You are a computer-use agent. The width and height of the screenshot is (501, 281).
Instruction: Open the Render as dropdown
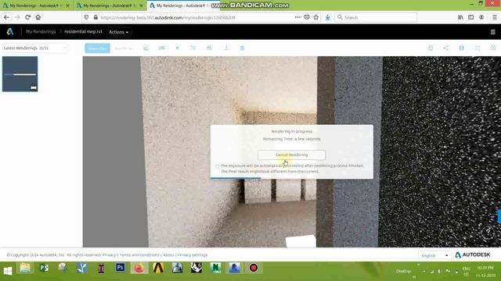click(124, 48)
